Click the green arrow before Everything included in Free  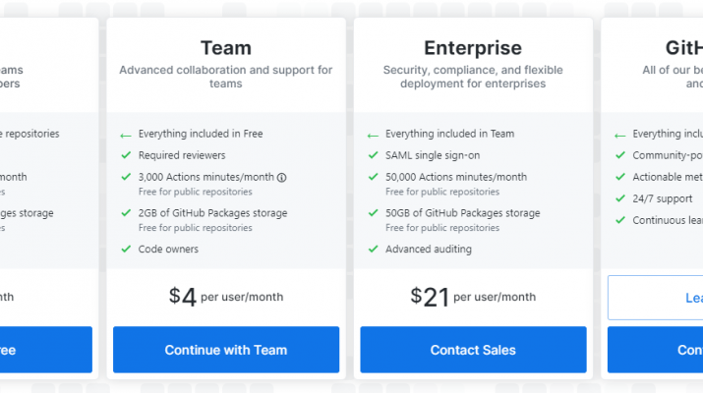pyautogui.click(x=126, y=136)
